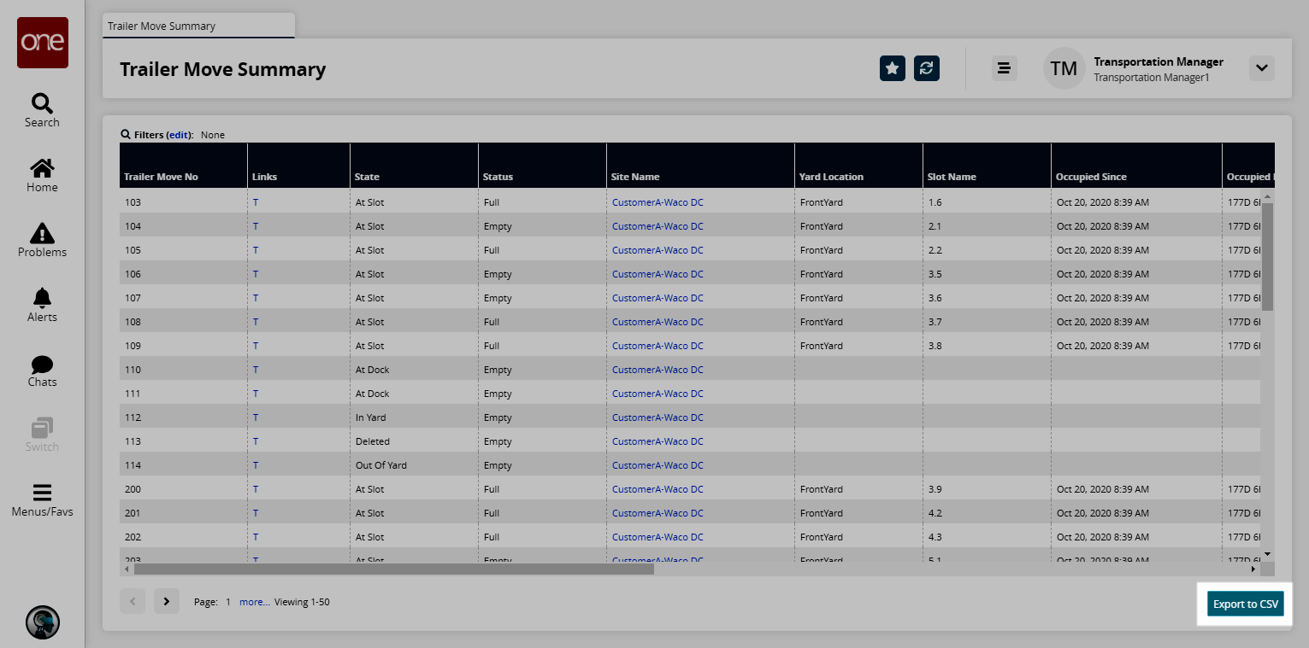
Task: Click the Empty status in row 107
Action: point(498,298)
